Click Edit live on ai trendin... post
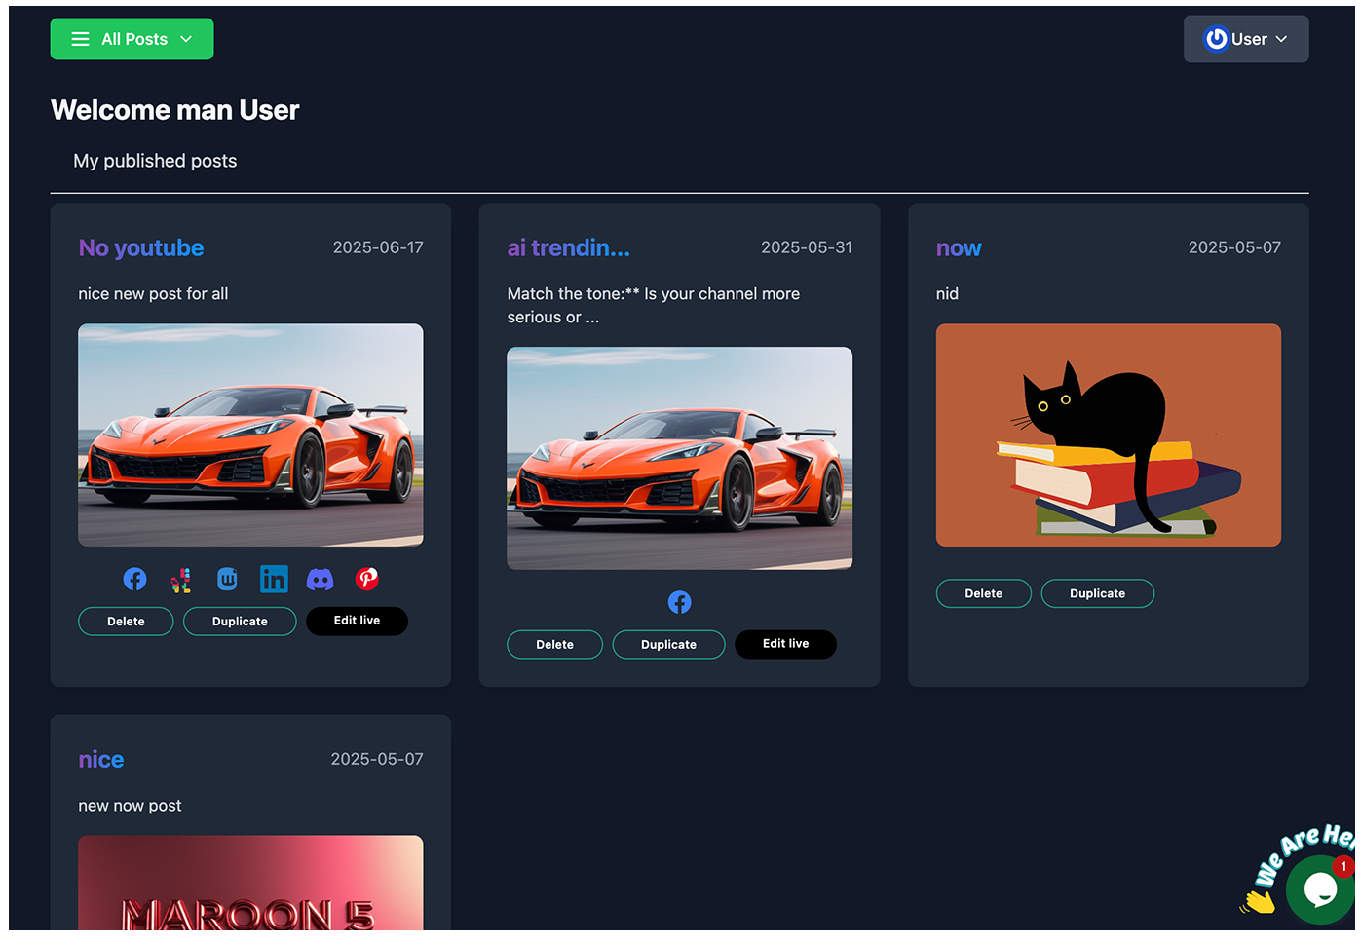This screenshot has height=945, width=1361. 785,644
